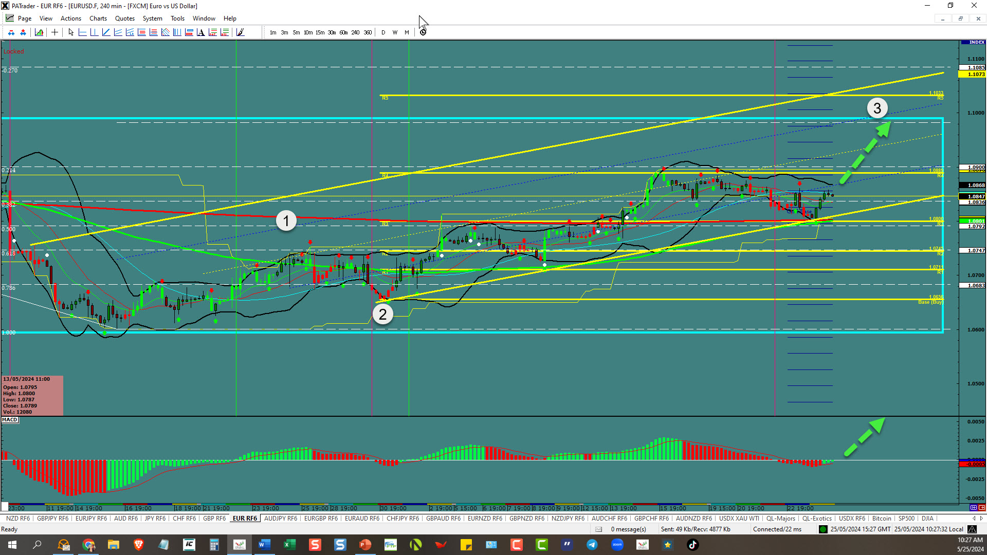Switch to GBPJPY RF6 tab
Screen dimensions: 987x555
click(x=52, y=519)
